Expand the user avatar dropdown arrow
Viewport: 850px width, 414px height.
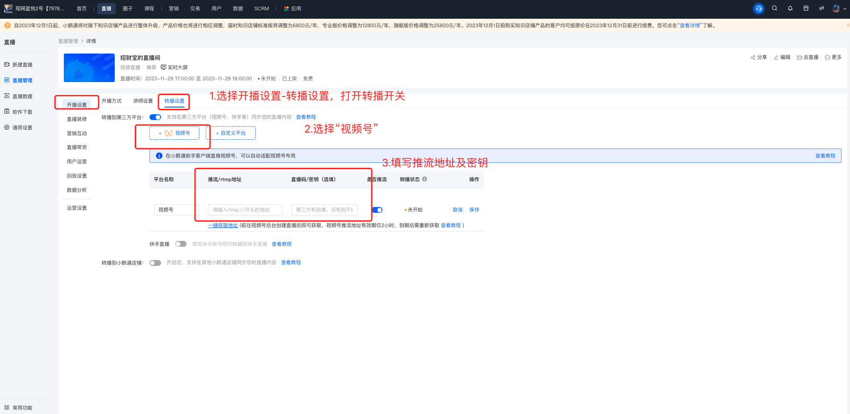click(x=845, y=8)
